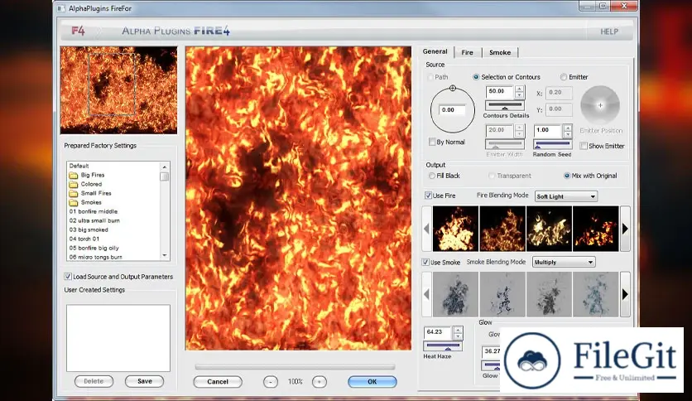
Task: Open the Fire Blending Mode dropdown
Action: click(566, 196)
